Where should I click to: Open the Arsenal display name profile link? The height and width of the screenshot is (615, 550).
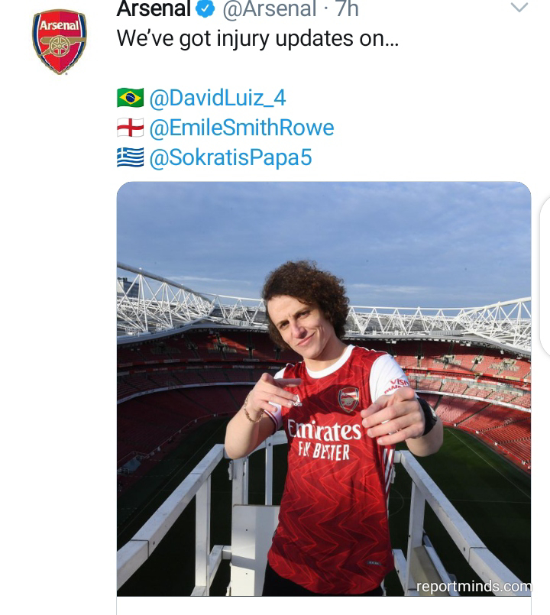click(x=153, y=9)
